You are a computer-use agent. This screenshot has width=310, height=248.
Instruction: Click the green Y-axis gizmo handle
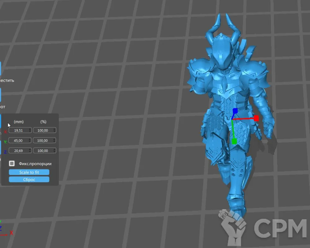(234, 141)
